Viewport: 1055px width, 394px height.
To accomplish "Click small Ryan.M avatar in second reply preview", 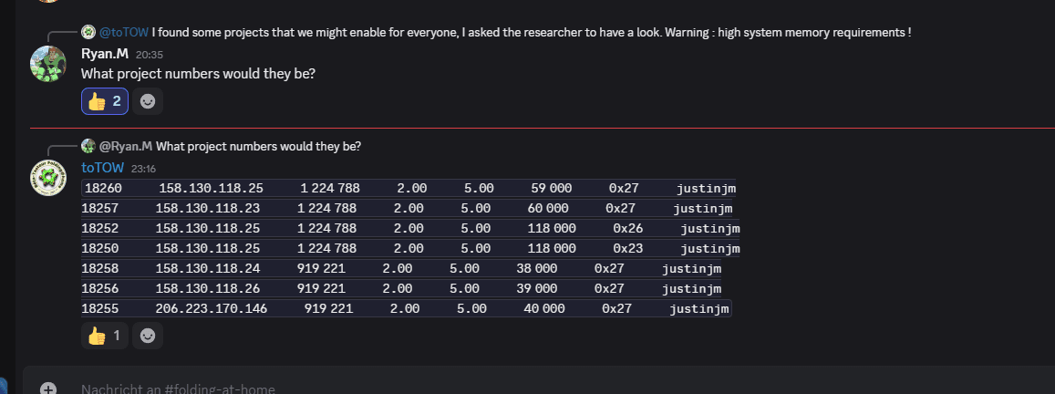I will click(88, 145).
